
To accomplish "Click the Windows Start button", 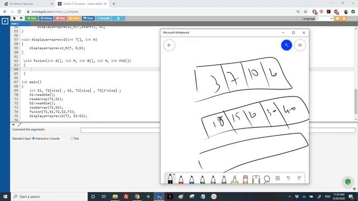I will tap(5, 197).
